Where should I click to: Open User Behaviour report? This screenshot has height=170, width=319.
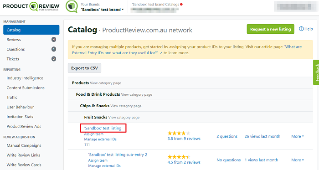(20, 107)
